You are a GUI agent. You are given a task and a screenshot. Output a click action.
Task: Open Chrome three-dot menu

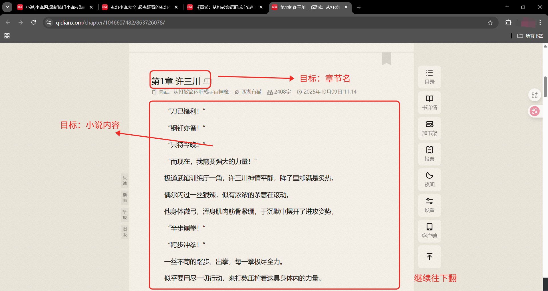click(540, 23)
